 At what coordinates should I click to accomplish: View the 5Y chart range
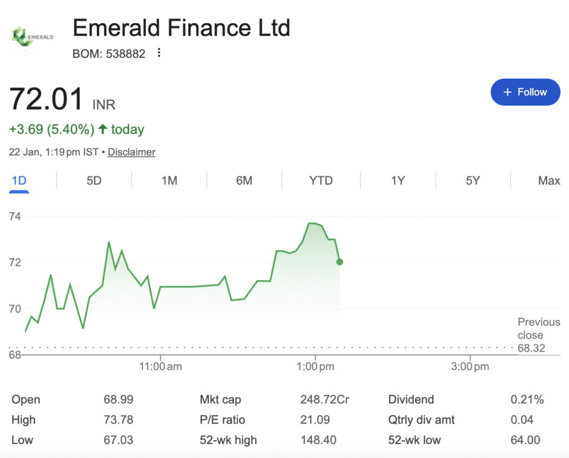pyautogui.click(x=472, y=181)
